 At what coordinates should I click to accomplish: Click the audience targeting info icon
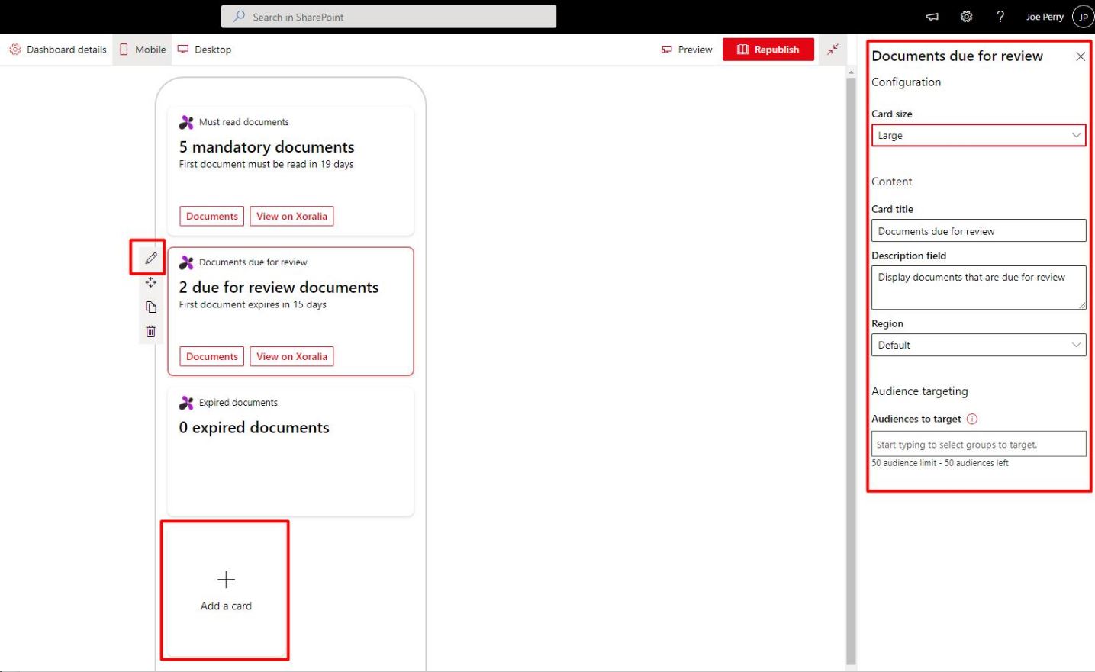[x=971, y=419]
